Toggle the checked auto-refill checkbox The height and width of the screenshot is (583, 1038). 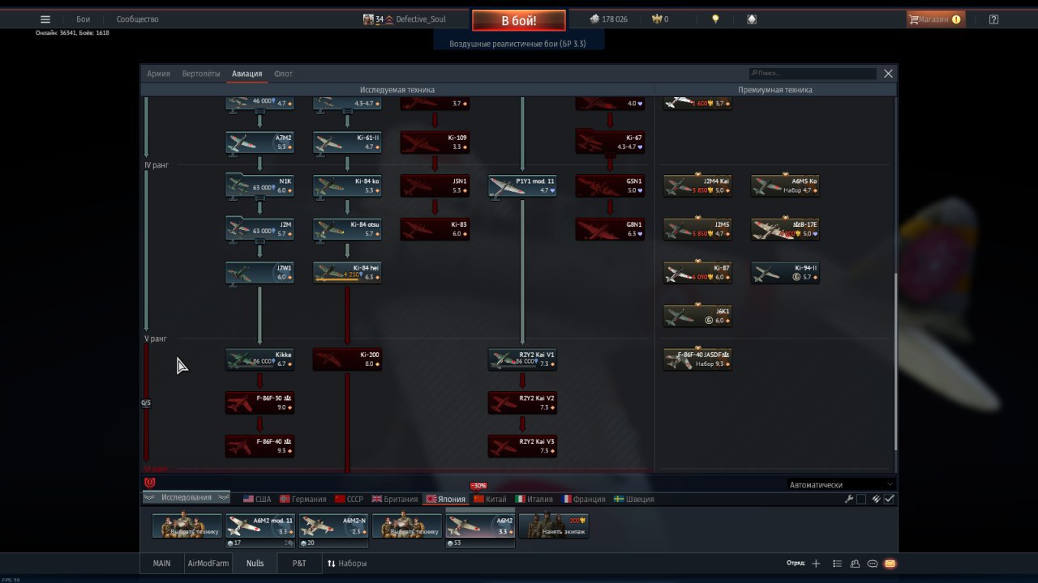[x=889, y=499]
